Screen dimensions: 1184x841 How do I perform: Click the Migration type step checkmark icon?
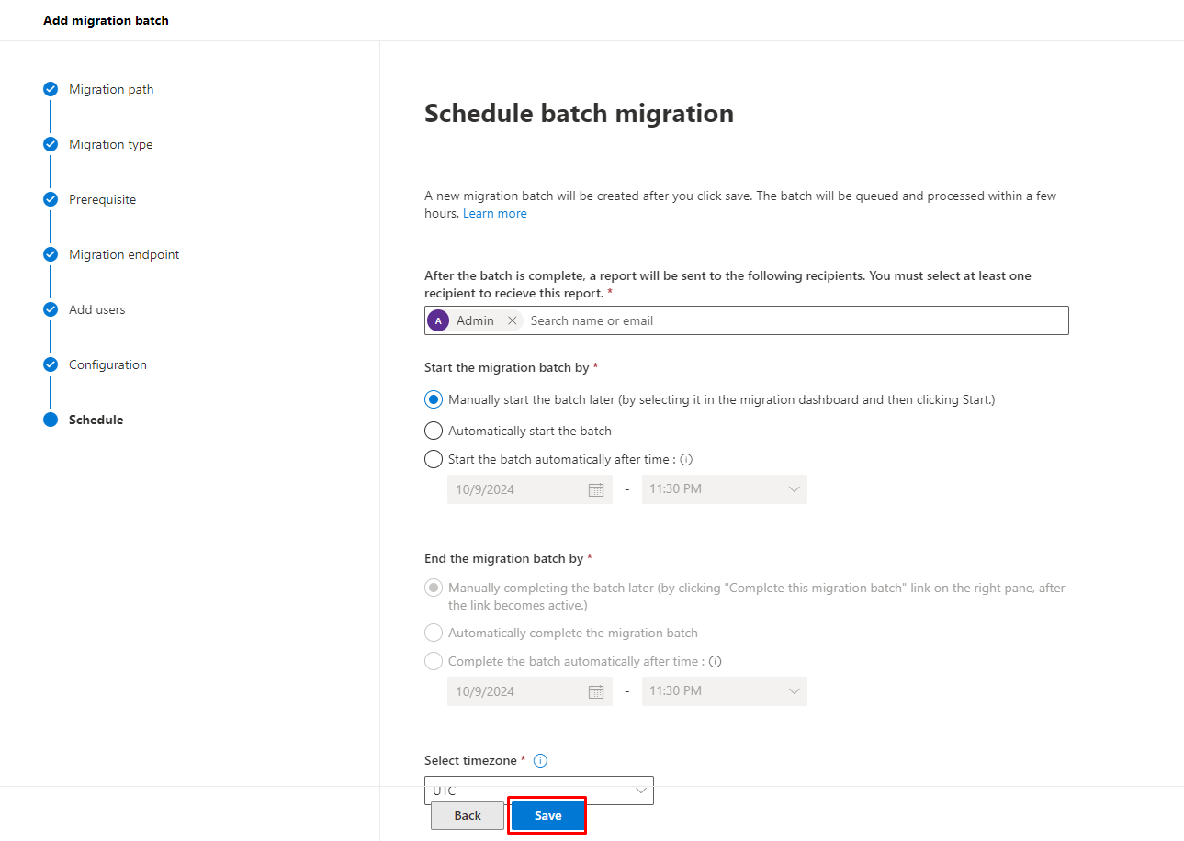pos(51,144)
